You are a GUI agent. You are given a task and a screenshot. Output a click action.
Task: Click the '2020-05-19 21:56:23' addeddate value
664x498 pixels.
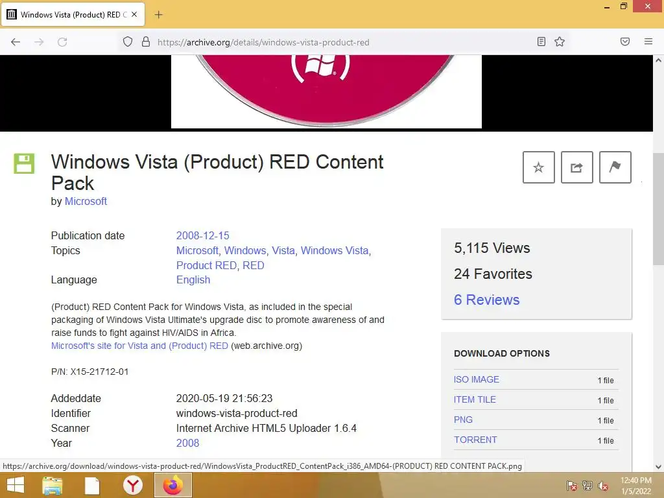[x=224, y=399]
